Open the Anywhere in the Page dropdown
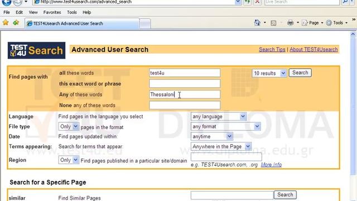 coord(221,146)
